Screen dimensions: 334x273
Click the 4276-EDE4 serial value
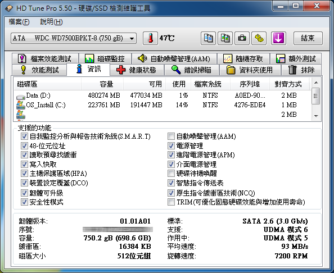(250, 105)
